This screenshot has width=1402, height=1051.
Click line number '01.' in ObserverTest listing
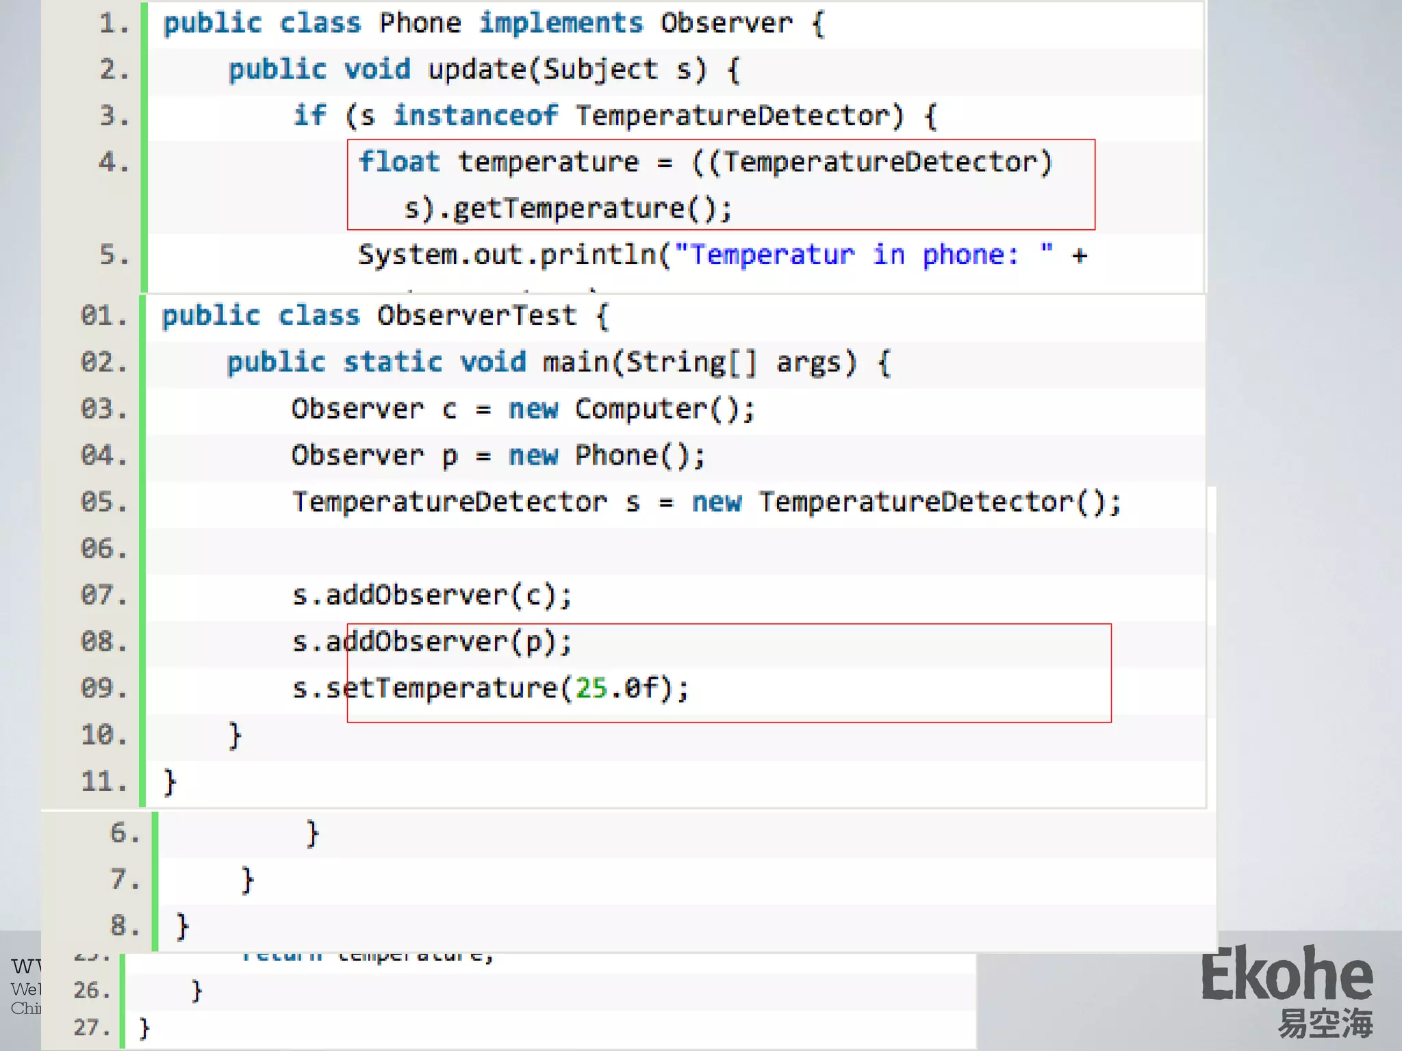click(104, 316)
